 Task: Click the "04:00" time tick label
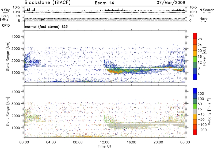pos(51,142)
